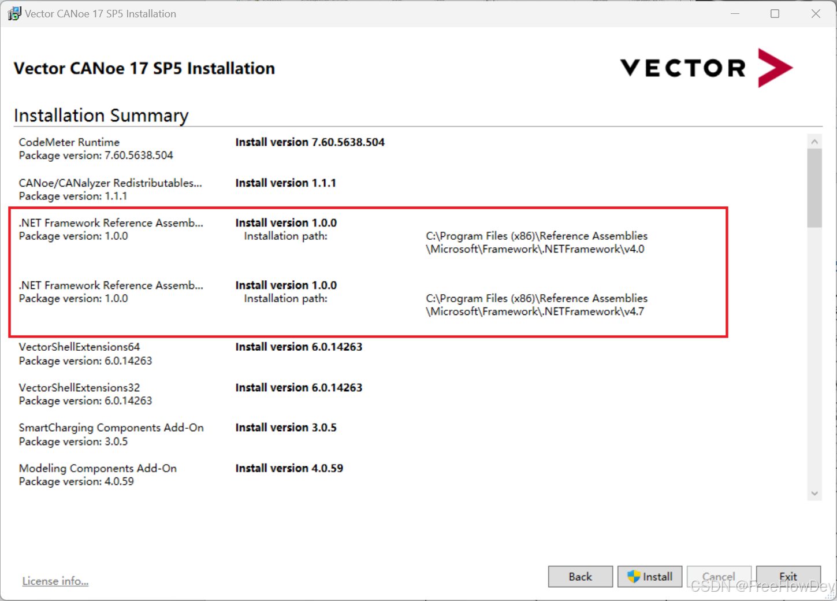Viewport: 837px width, 601px height.
Task: Click 'Install version 4.0.59' text
Action: [289, 469]
